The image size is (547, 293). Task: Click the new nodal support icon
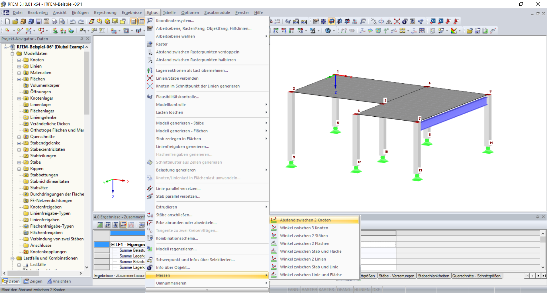tap(55, 31)
